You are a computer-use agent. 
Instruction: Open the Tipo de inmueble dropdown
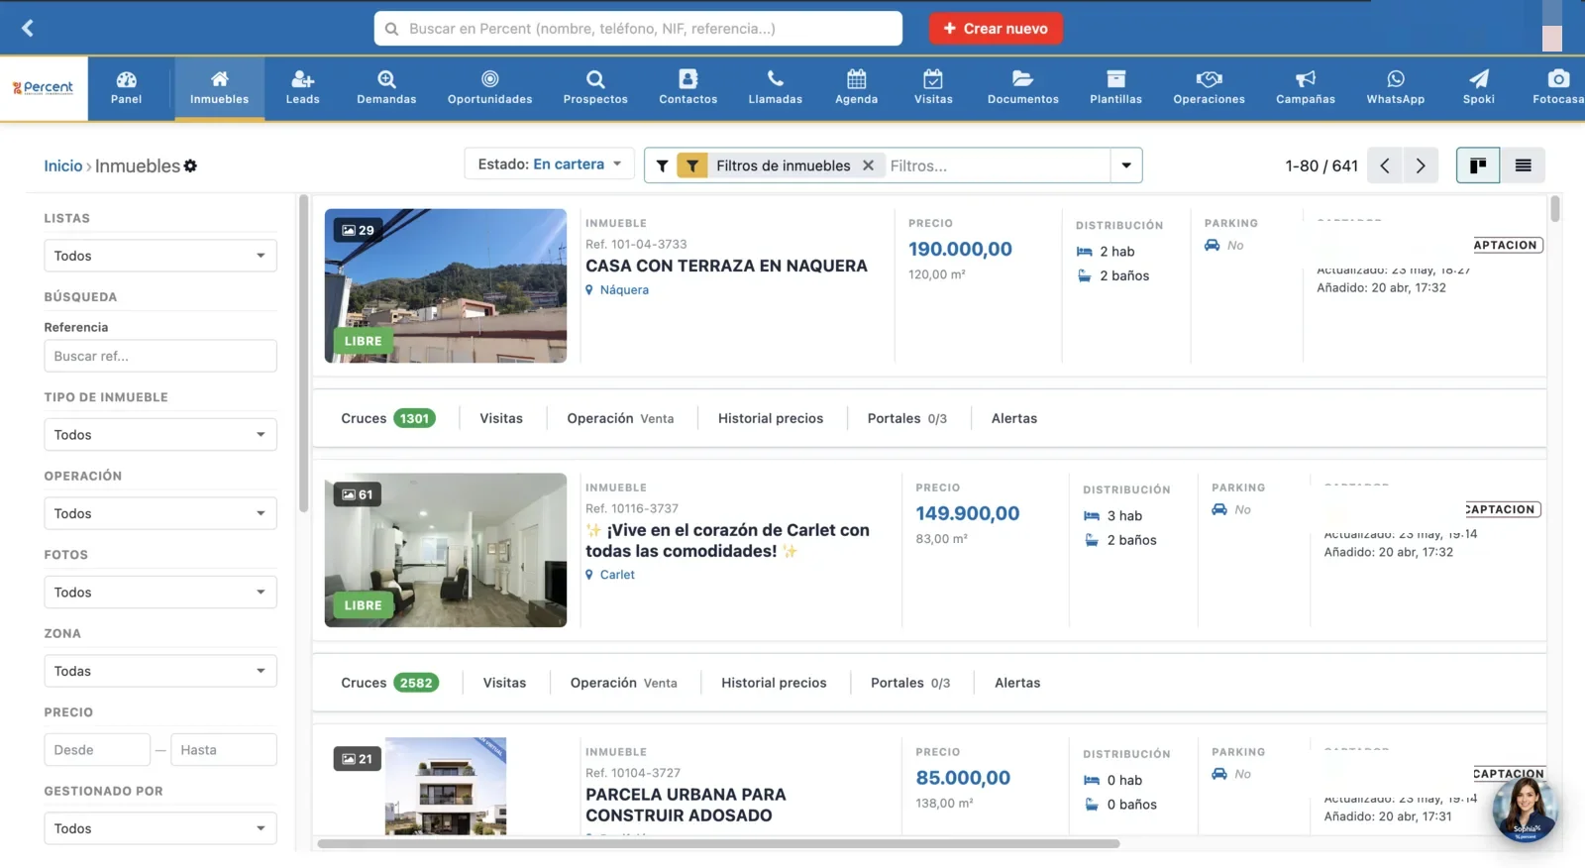pos(160,435)
